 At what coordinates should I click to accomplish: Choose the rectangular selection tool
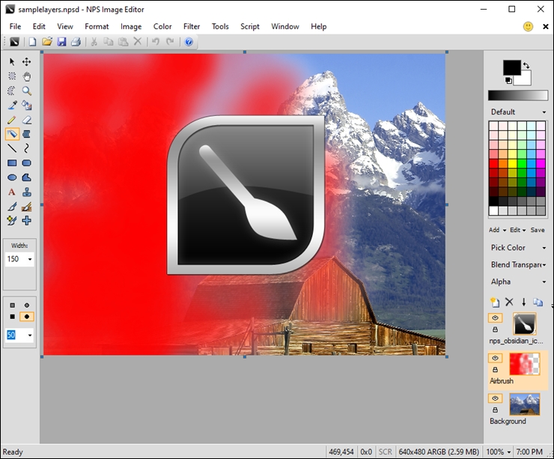[x=12, y=76]
